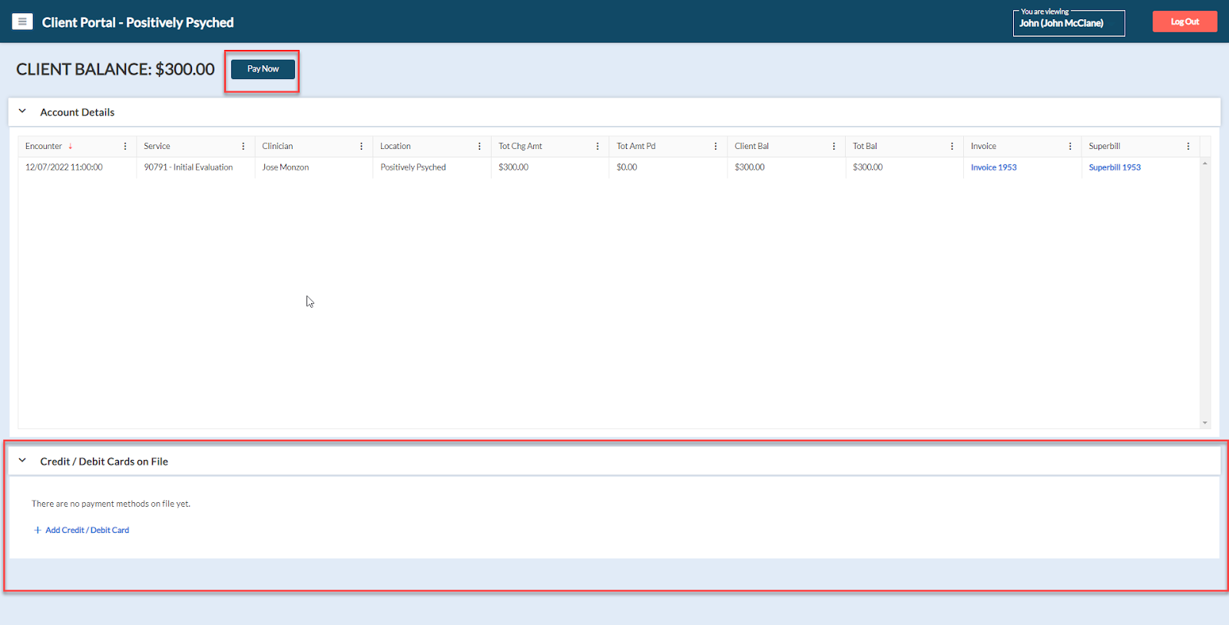Image resolution: width=1229 pixels, height=625 pixels.
Task: Open Encounter column options menu
Action: pyautogui.click(x=125, y=146)
